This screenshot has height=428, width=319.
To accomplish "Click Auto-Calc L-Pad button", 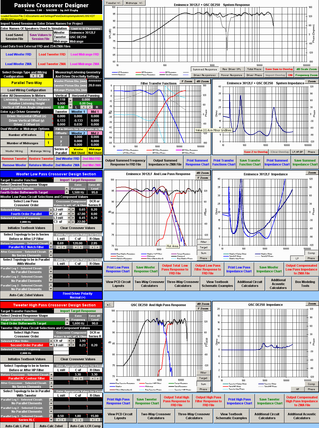I will pyautogui.click(x=17, y=426).
